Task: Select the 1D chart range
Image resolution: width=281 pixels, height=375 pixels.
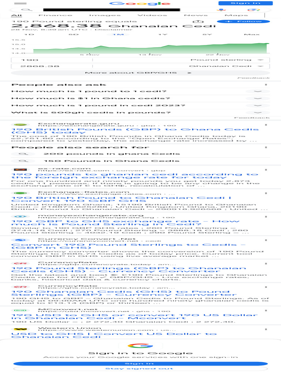Action: (x=29, y=35)
